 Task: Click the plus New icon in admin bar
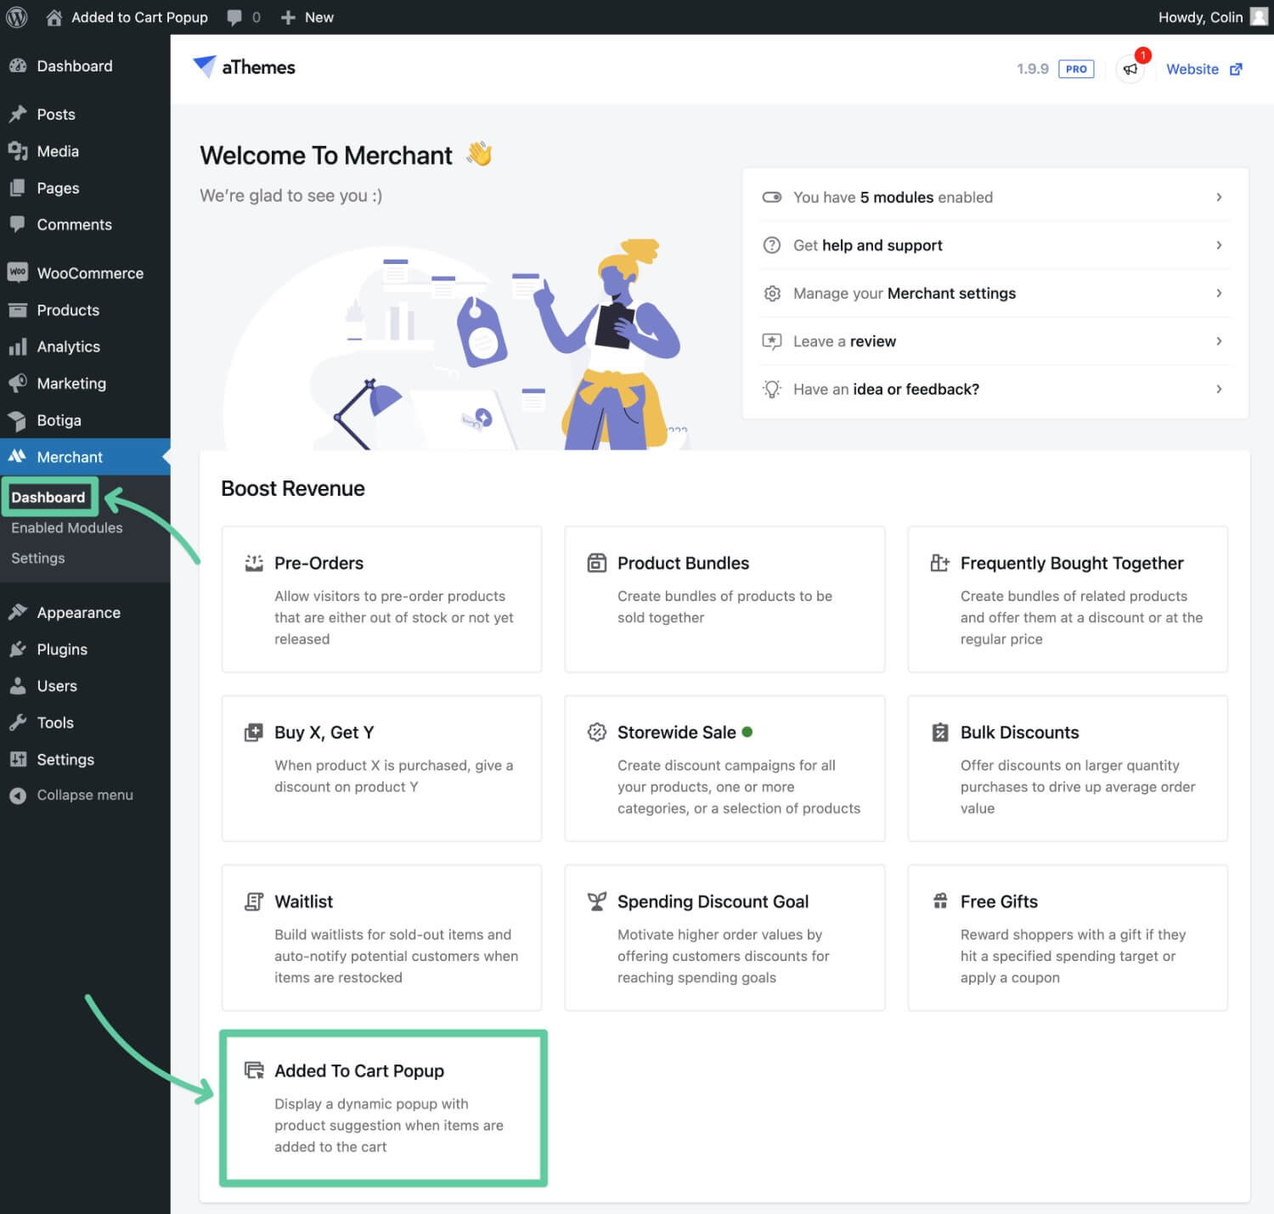pos(288,17)
